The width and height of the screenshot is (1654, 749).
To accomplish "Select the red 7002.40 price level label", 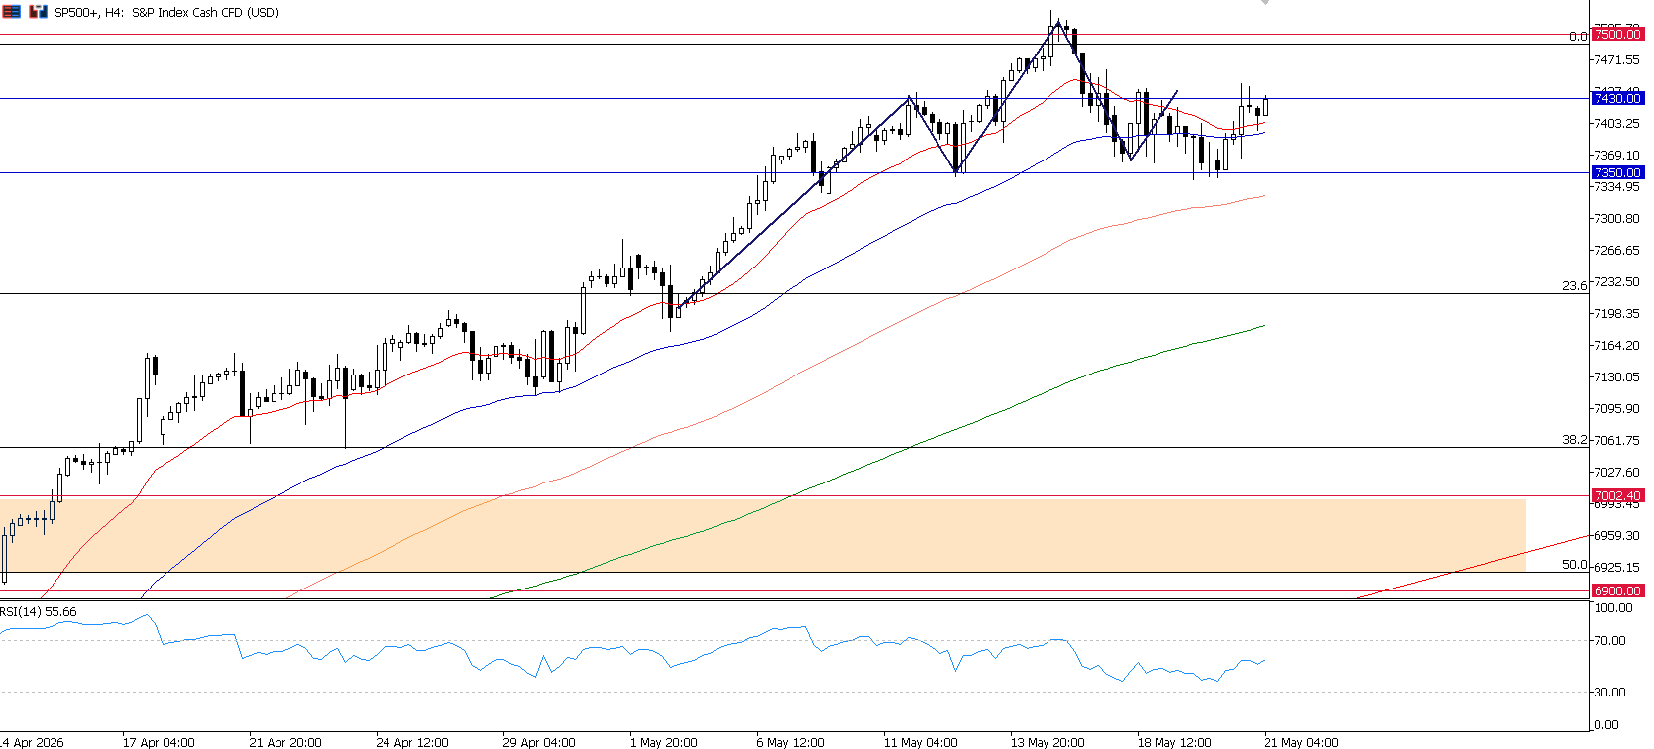I will pos(1617,495).
